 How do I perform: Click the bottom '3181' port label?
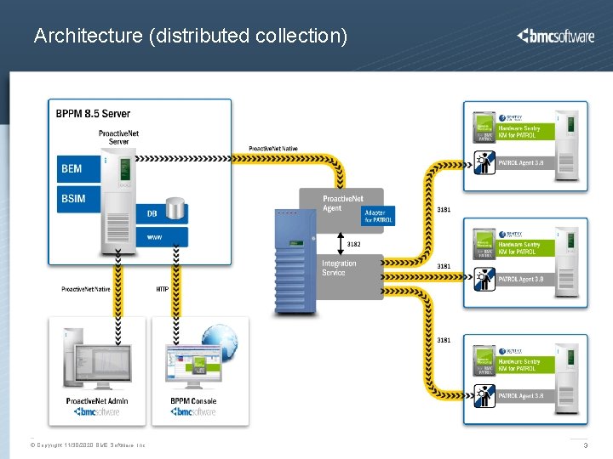point(444,340)
